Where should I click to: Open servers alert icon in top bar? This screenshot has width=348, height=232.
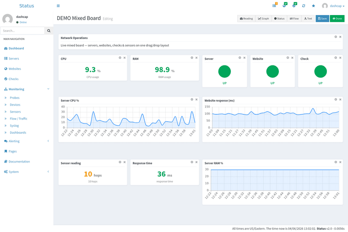tap(275, 5)
